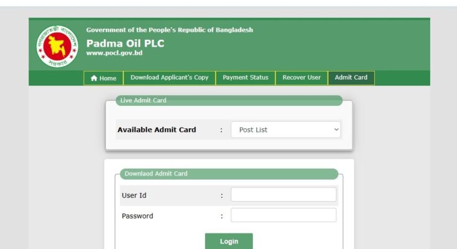
Task: Click the Password label text
Action: coord(137,216)
